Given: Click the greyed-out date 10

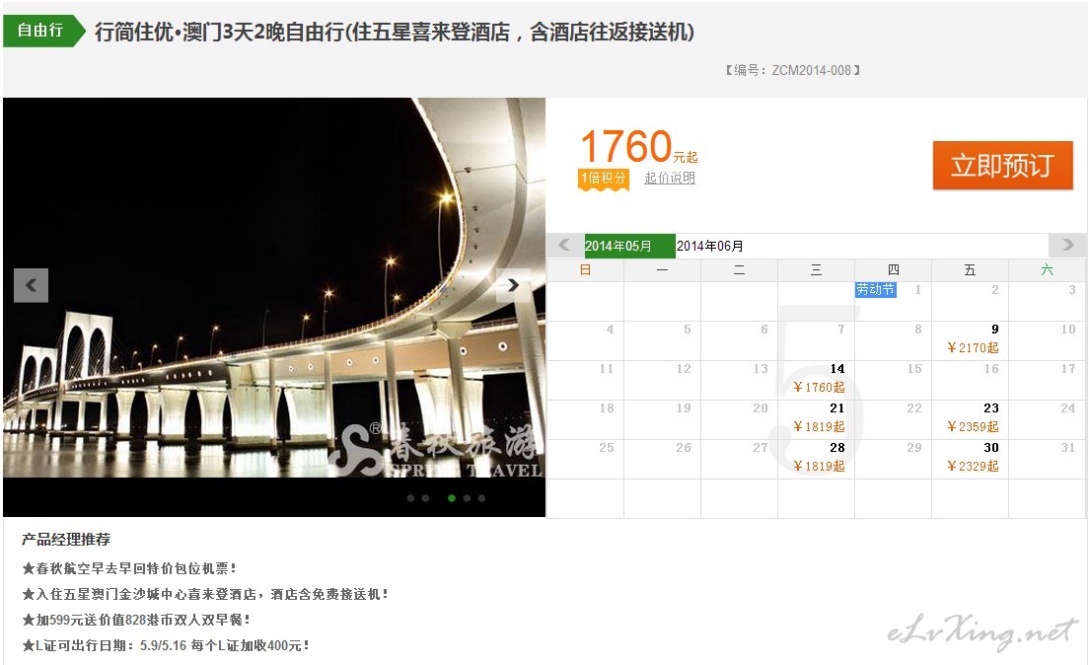Looking at the screenshot, I should [1068, 330].
